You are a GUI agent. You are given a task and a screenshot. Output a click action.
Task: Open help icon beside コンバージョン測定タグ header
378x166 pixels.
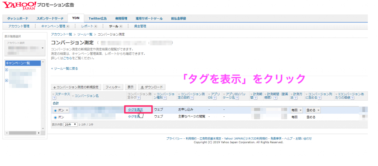139,98
